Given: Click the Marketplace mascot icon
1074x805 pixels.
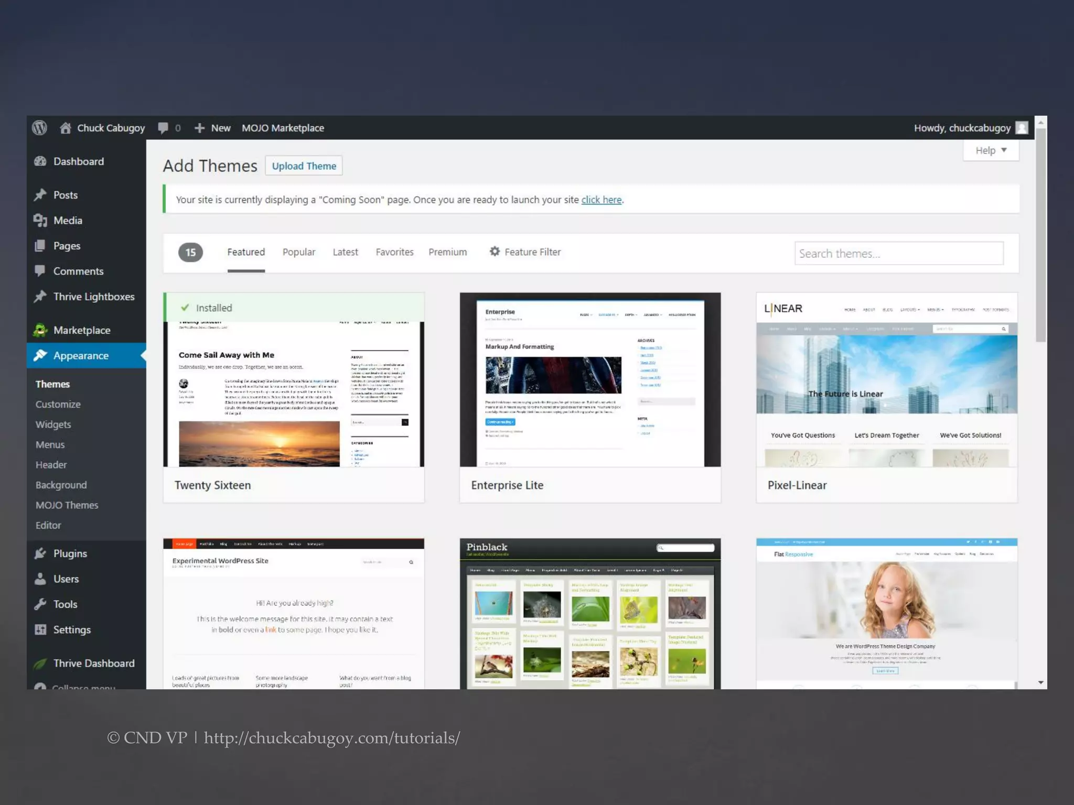Looking at the screenshot, I should [40, 330].
